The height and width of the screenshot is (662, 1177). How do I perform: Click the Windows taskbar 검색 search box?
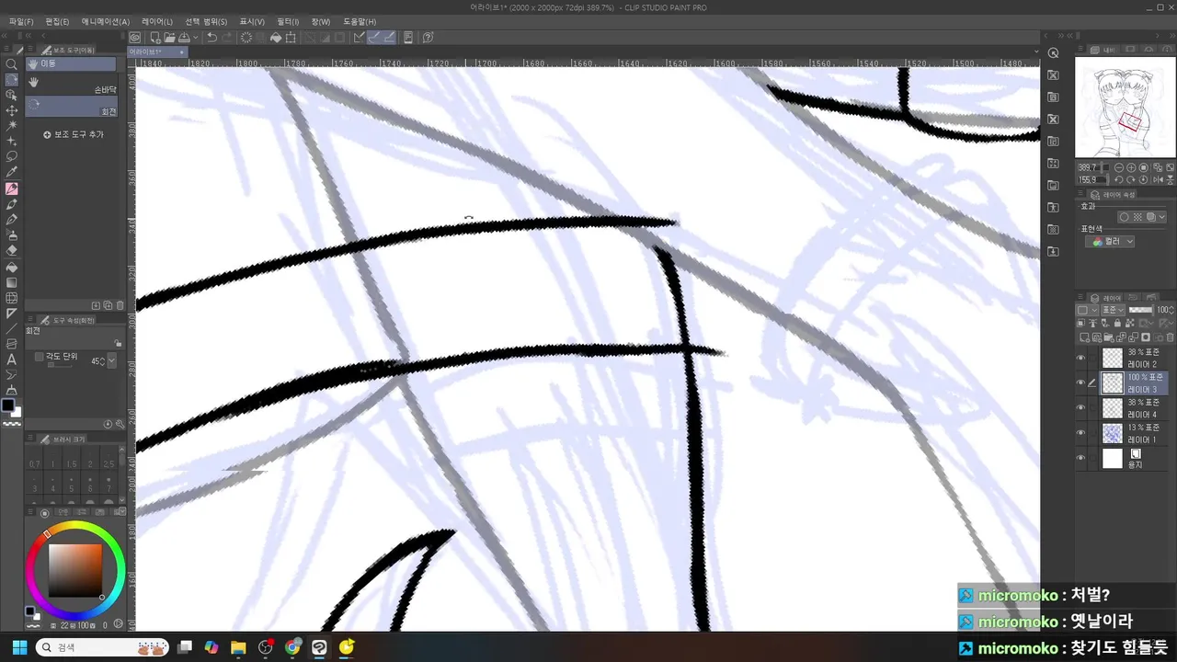click(x=101, y=647)
